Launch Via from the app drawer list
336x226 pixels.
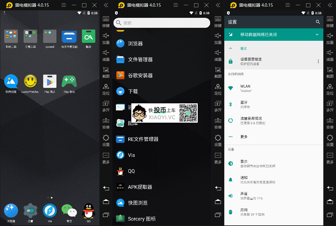[162, 155]
